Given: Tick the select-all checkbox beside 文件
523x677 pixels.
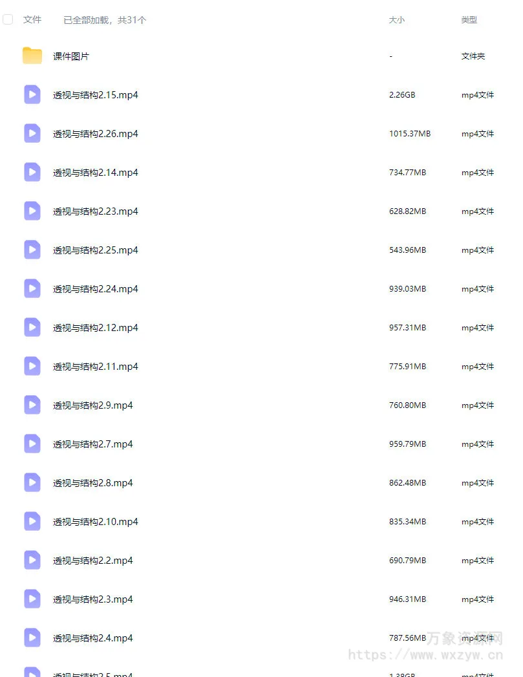Looking at the screenshot, I should tap(8, 19).
